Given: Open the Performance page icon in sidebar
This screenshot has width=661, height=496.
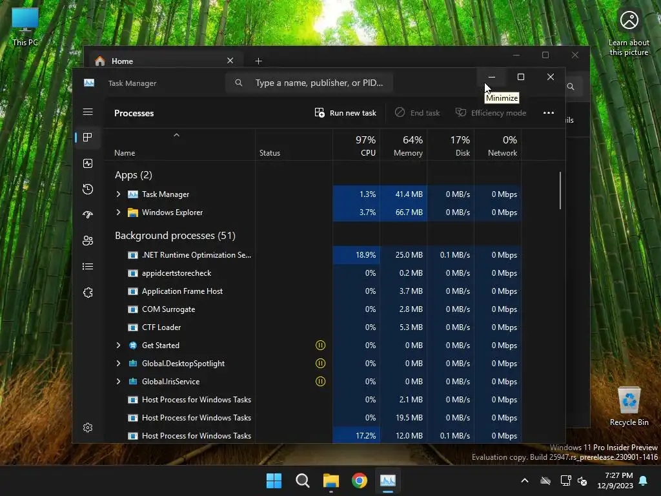Looking at the screenshot, I should click(88, 163).
